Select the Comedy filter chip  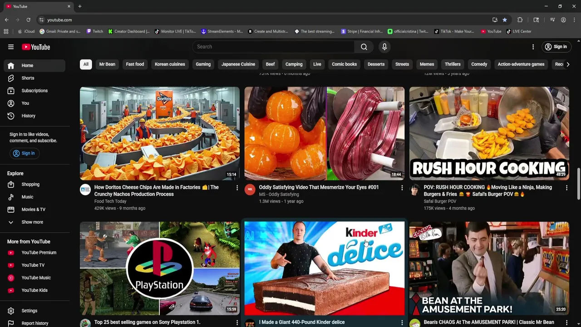[479, 64]
